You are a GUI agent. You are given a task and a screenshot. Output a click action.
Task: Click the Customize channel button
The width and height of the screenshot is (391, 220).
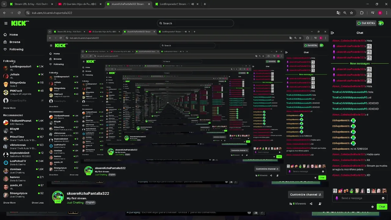(x=305, y=195)
